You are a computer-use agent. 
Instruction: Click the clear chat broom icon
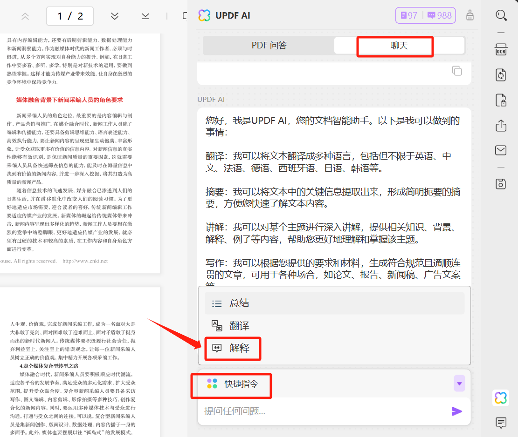point(470,15)
